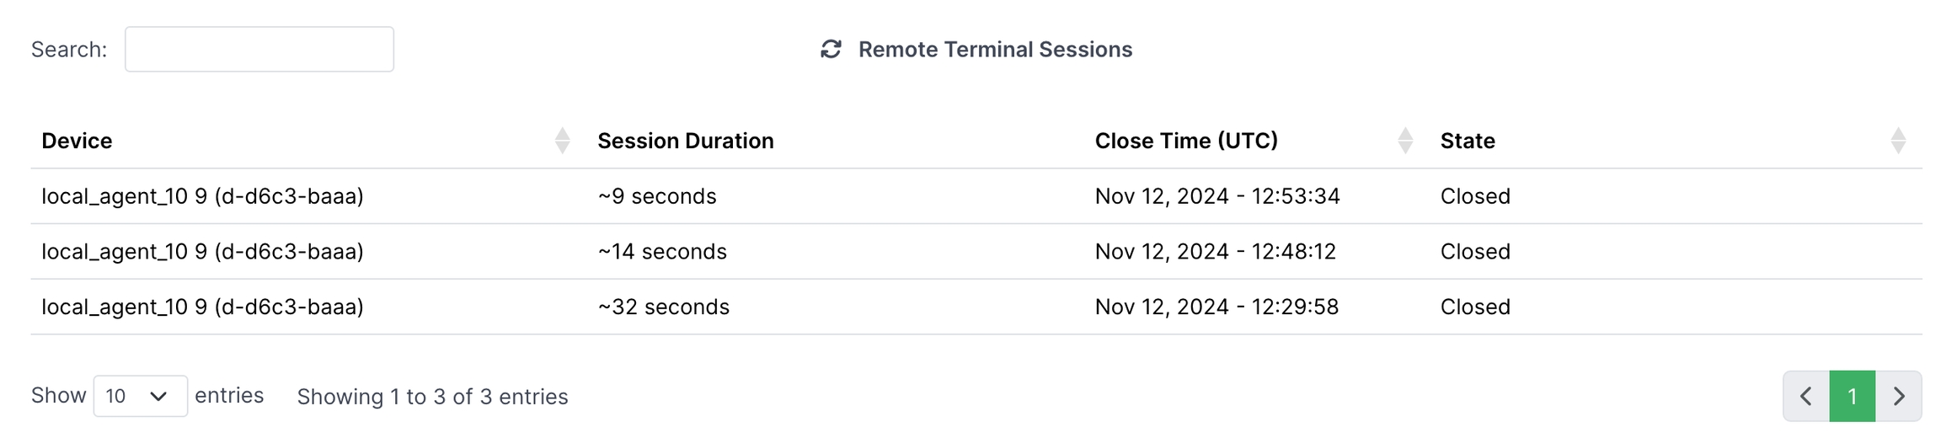This screenshot has height=438, width=1941.
Task: Go to next page arrow
Action: (x=1899, y=396)
